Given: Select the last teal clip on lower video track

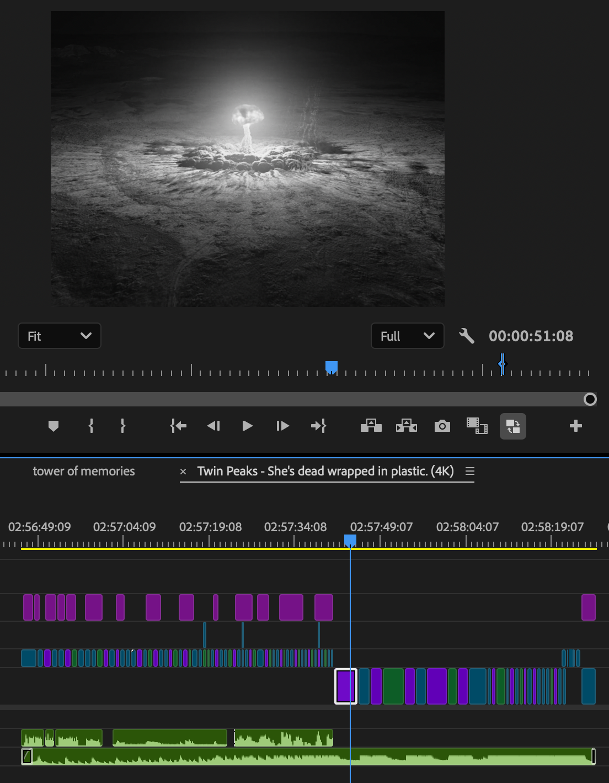Looking at the screenshot, I should pos(589,686).
